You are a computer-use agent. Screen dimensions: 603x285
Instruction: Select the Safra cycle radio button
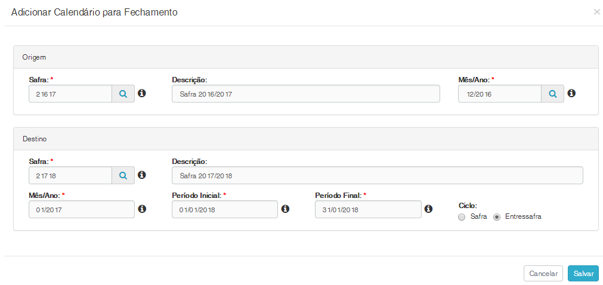[462, 217]
